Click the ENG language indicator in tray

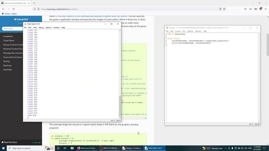[250, 148]
